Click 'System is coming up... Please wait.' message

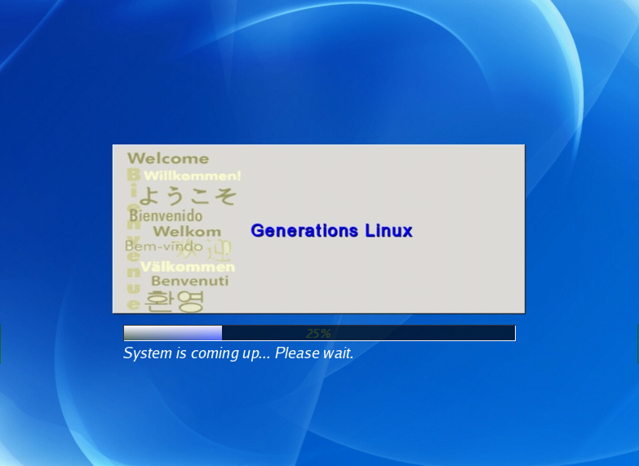pyautogui.click(x=238, y=353)
